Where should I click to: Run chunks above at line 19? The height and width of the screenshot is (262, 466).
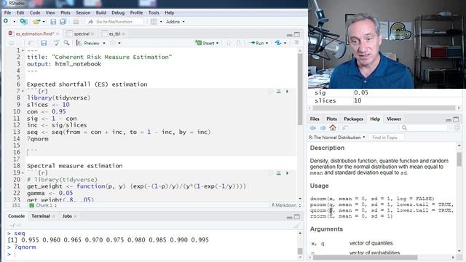(279, 173)
